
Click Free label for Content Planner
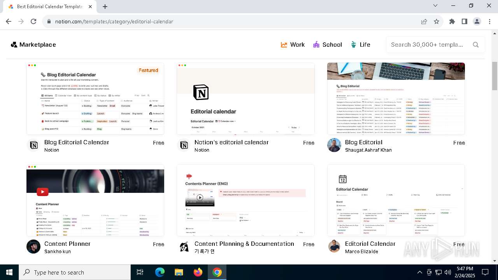[x=158, y=244]
